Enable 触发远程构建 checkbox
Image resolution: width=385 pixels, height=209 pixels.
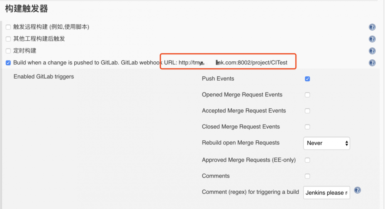(x=8, y=27)
